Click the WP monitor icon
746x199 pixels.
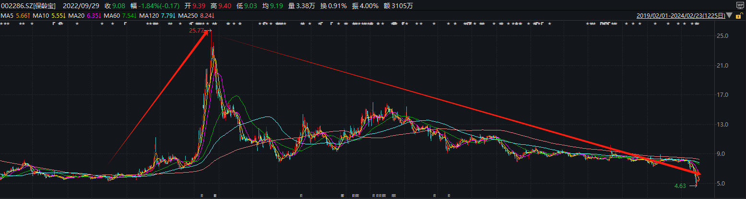click(739, 5)
